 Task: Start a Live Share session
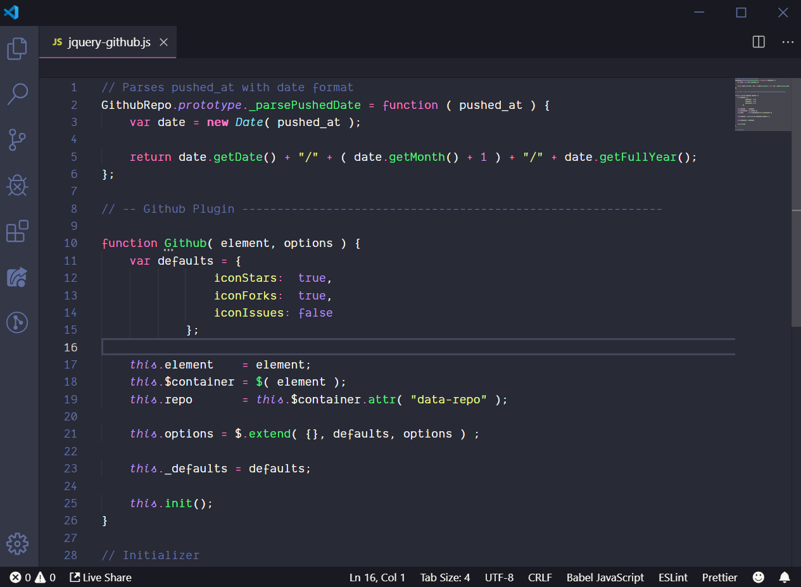pos(100,577)
